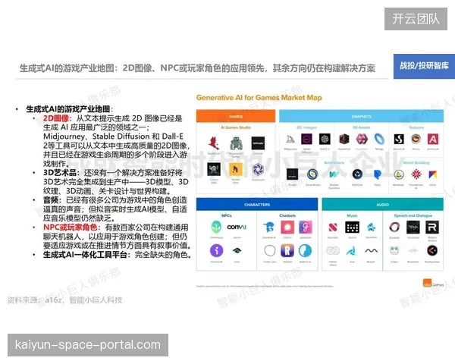Click the Dall-E 2 OpenAI logo

pyautogui.click(x=325, y=139)
